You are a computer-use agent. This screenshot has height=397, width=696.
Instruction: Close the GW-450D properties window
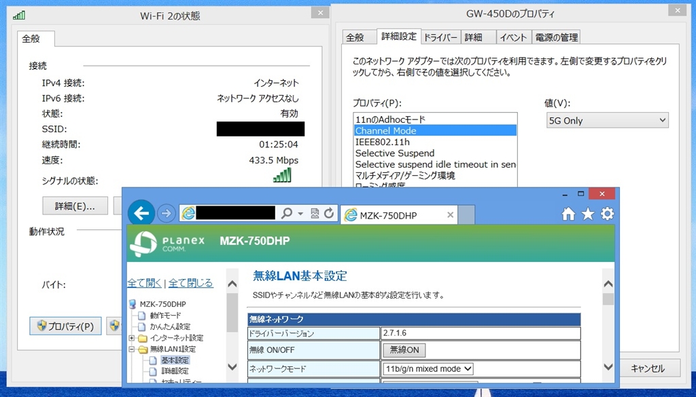pos(678,11)
